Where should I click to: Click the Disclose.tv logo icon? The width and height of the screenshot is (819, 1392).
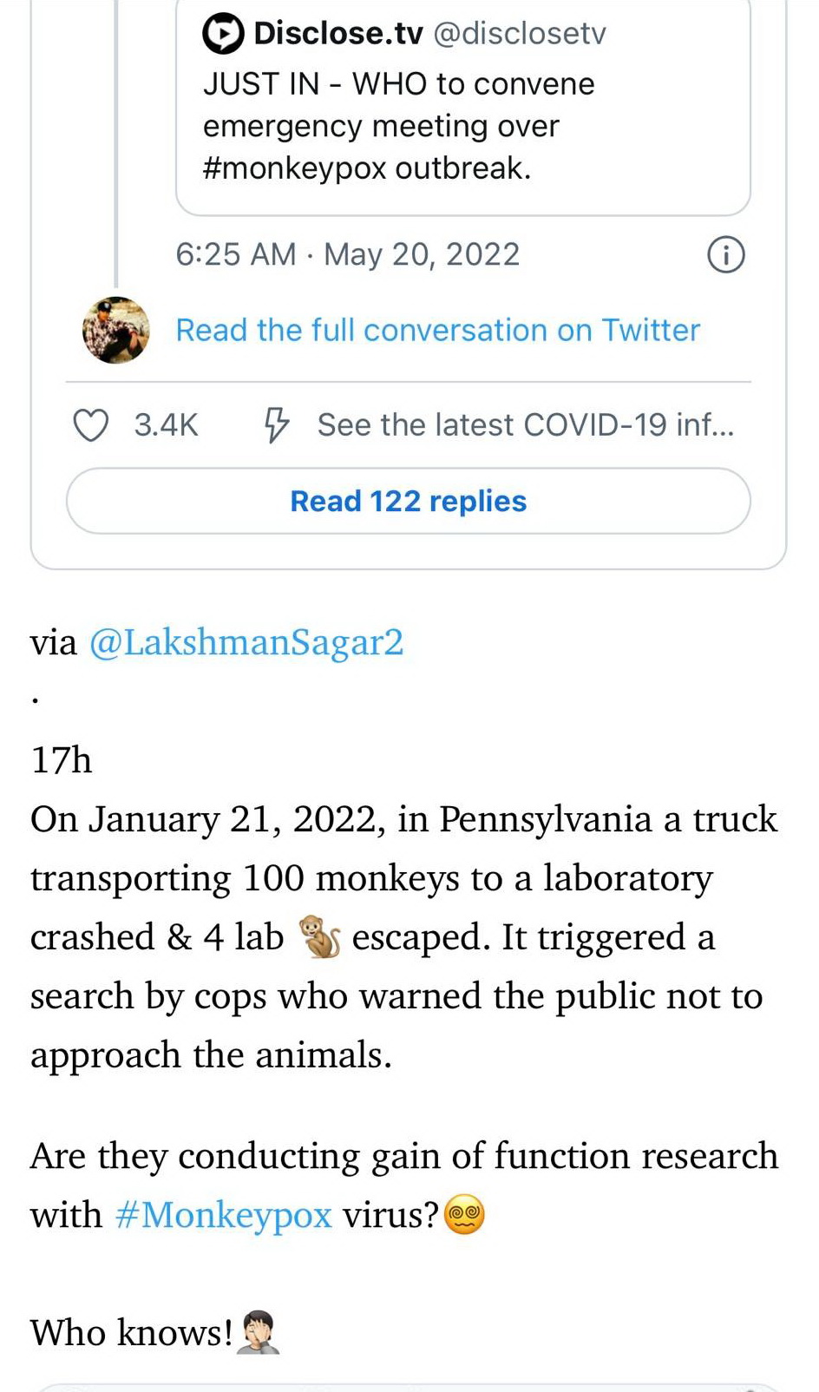click(223, 34)
